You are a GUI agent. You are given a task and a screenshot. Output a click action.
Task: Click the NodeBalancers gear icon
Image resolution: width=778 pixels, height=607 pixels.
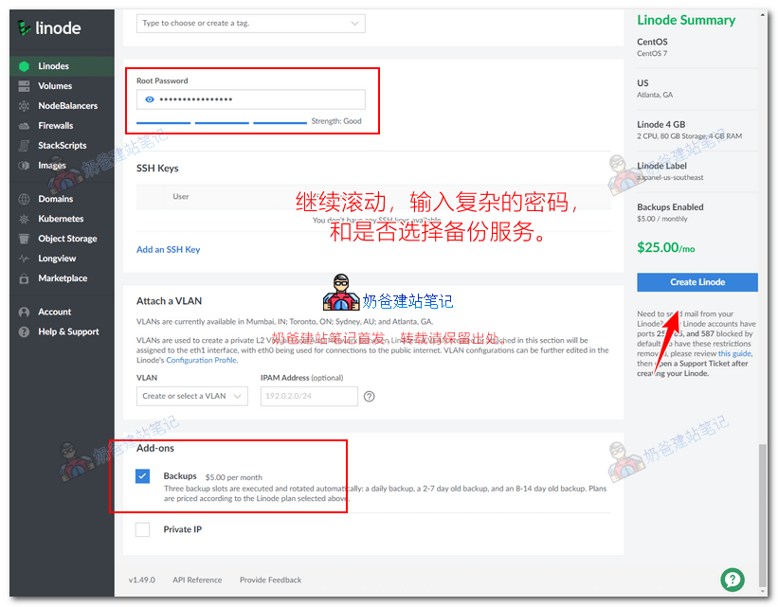pyautogui.click(x=24, y=106)
